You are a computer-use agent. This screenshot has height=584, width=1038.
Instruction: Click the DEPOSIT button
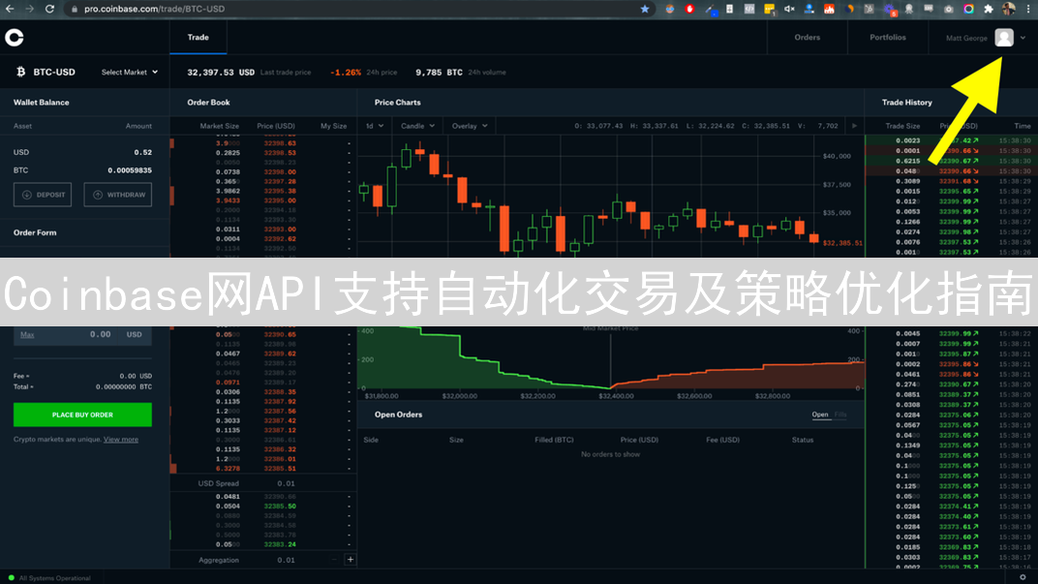[43, 195]
